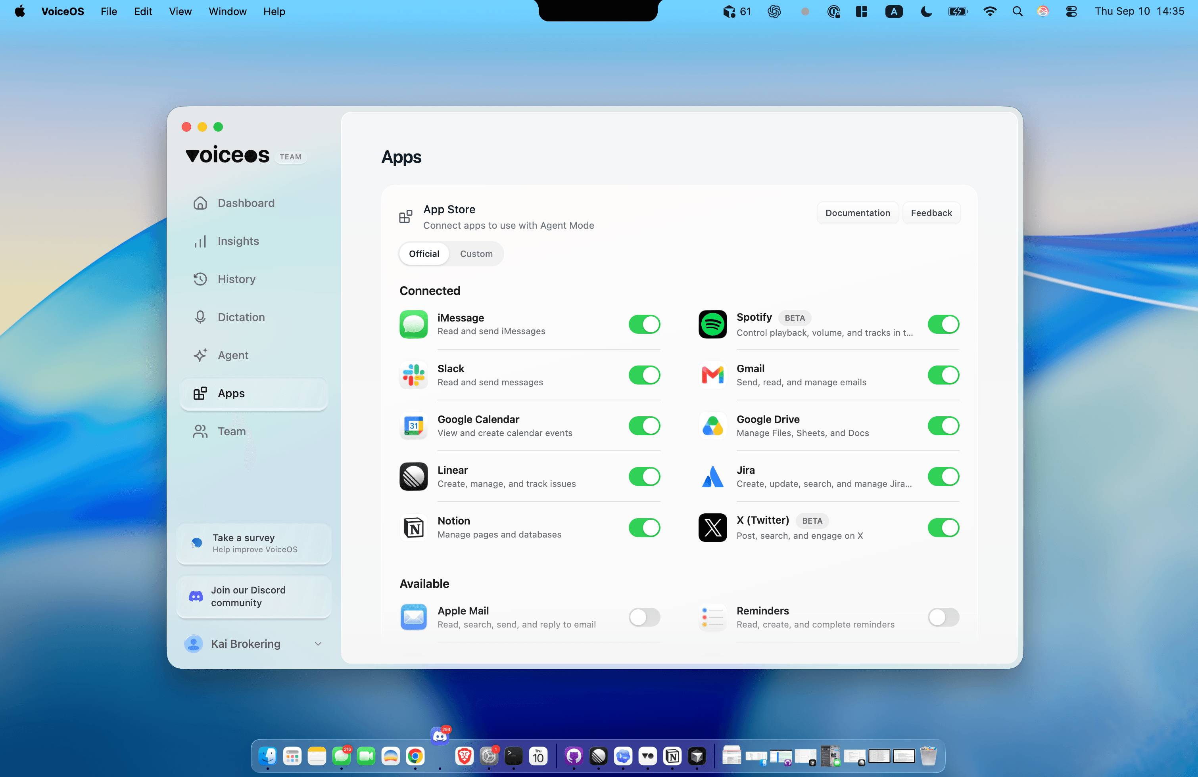Click the App Store grid icon
1198x777 pixels.
[x=405, y=217]
